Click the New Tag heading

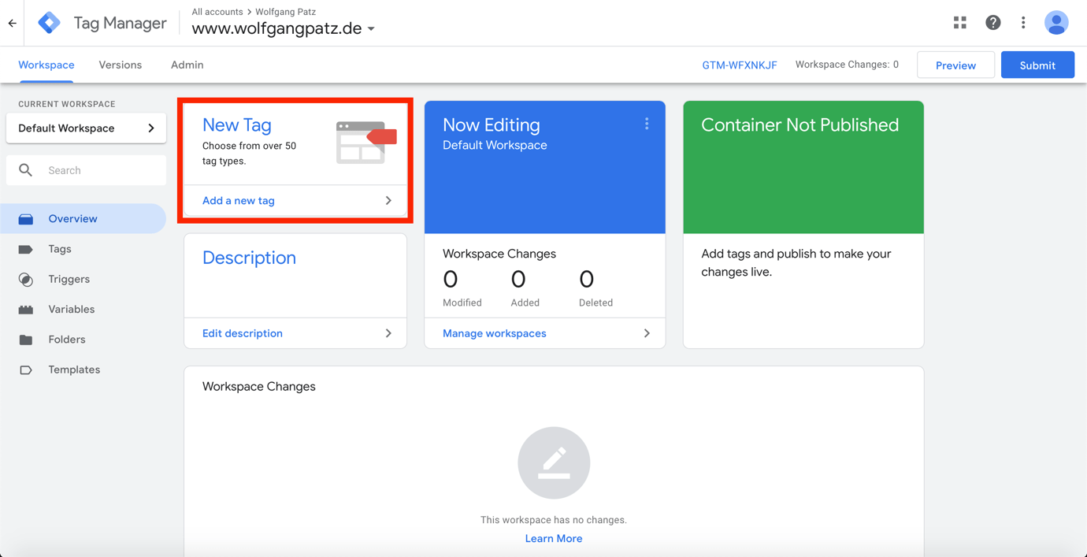(x=237, y=125)
